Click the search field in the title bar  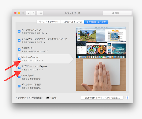(x=117, y=13)
